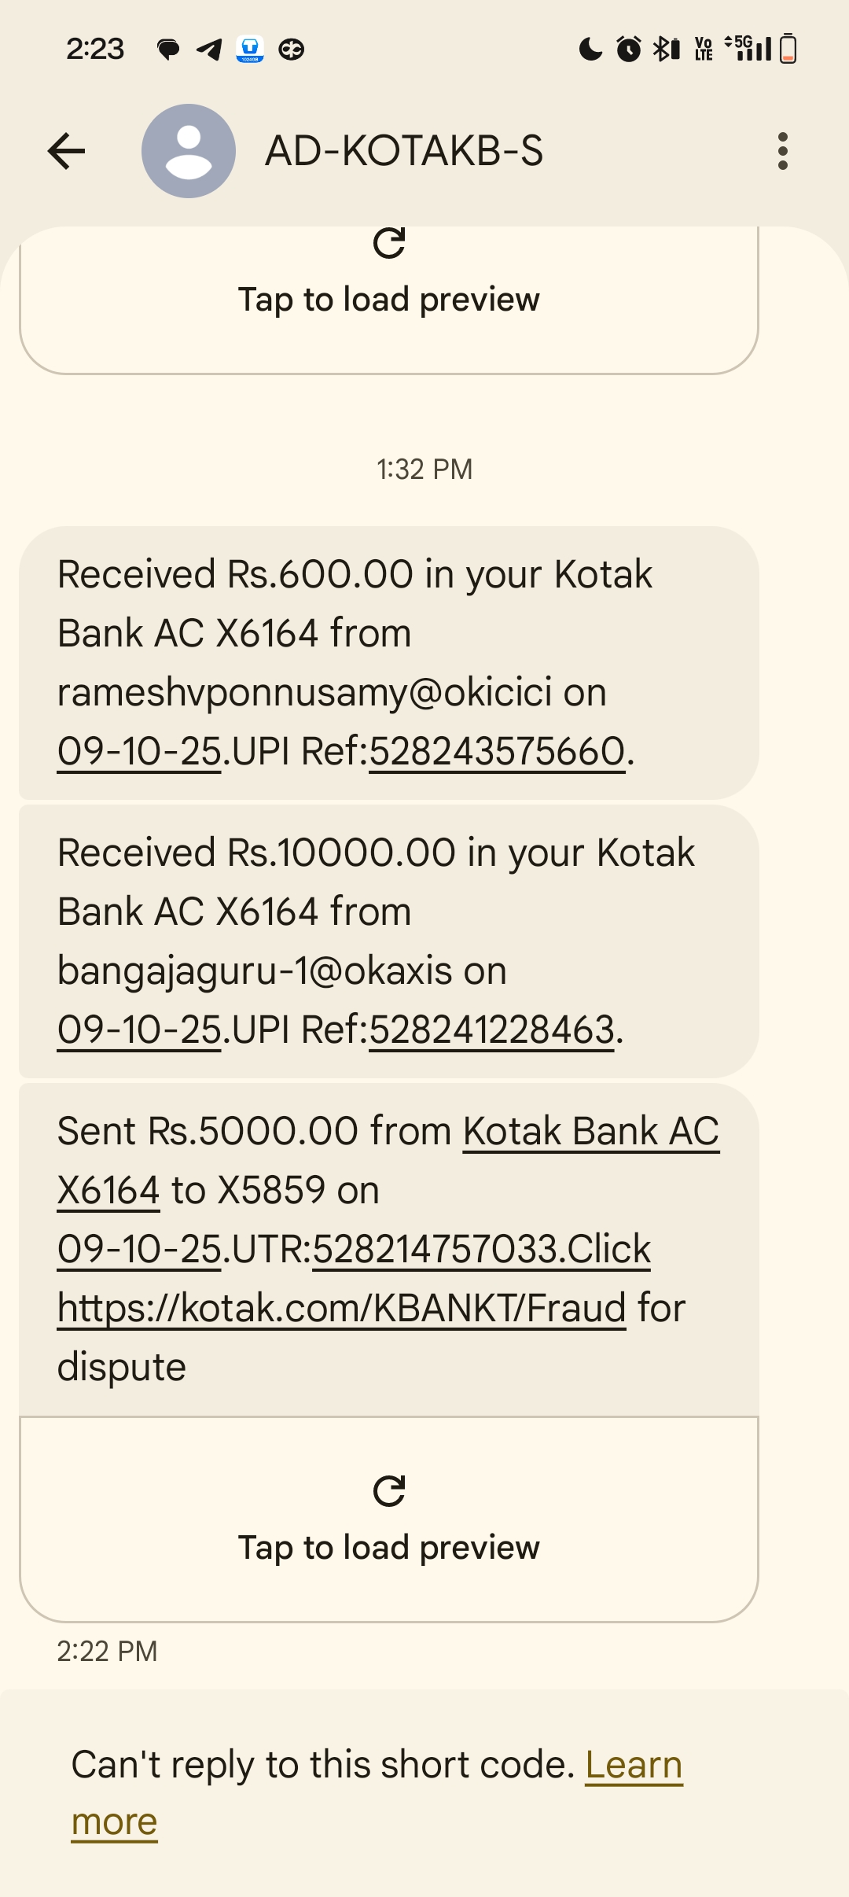Tap the AD-KOTAKB-S conversation title

[404, 151]
